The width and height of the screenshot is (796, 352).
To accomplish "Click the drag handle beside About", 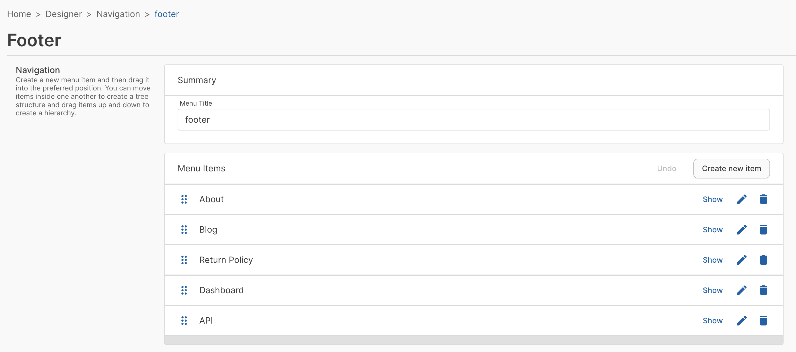I will point(184,199).
